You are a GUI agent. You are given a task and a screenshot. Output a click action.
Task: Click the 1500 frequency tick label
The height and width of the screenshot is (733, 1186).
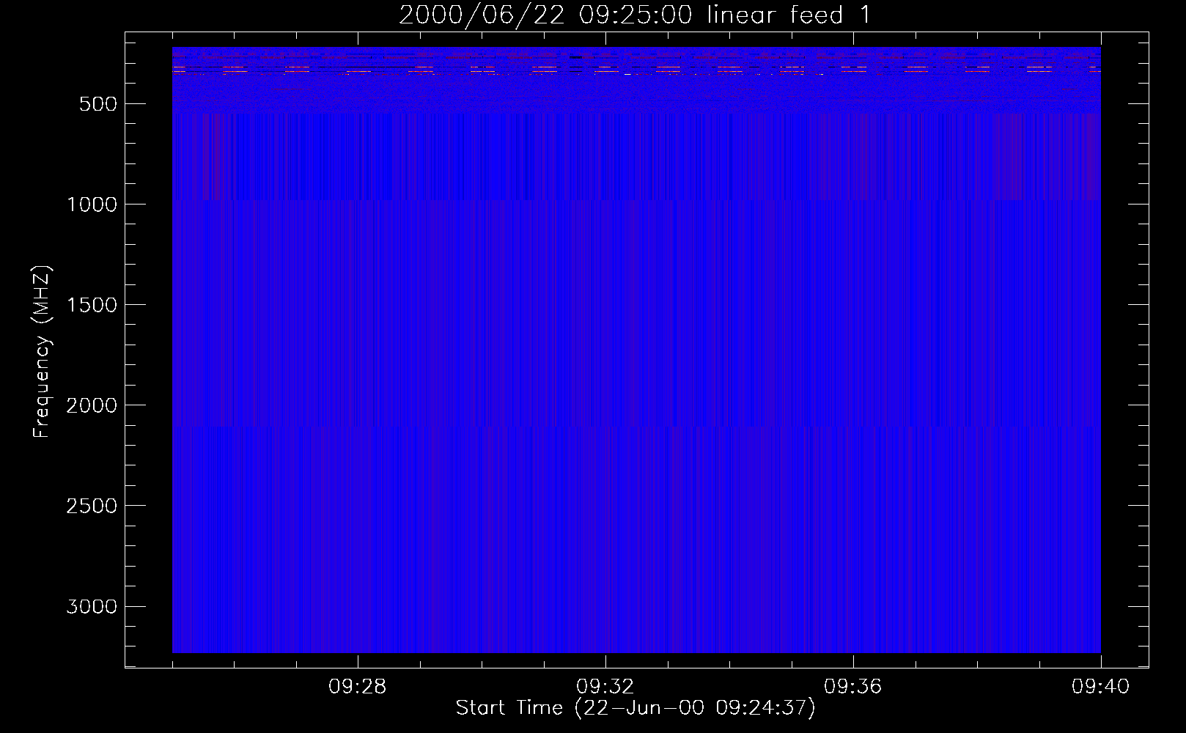tap(92, 305)
